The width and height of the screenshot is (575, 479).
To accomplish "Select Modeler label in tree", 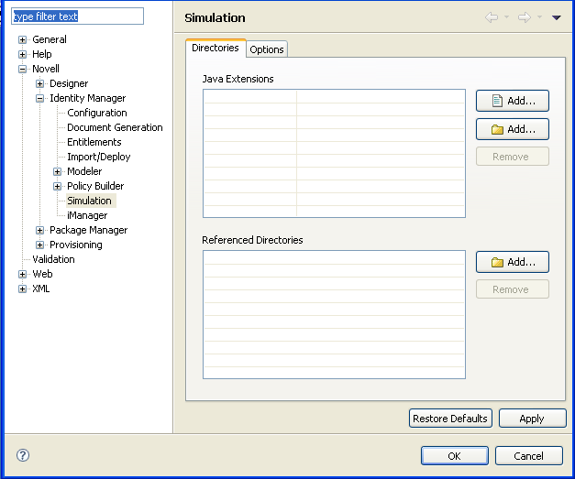I will (84, 171).
